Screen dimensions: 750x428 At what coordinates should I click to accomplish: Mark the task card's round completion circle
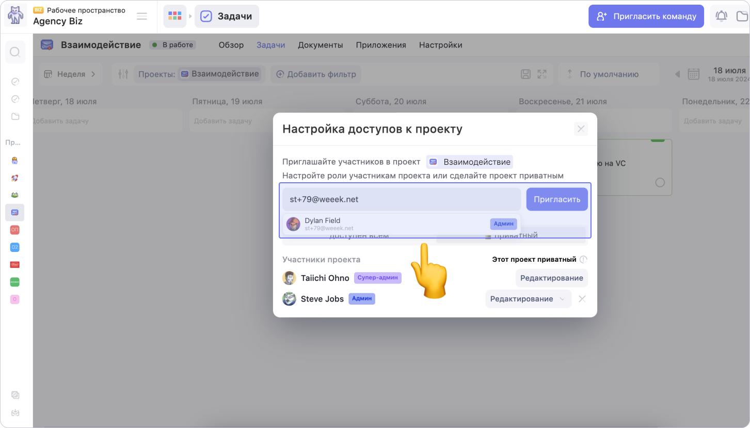click(x=660, y=182)
